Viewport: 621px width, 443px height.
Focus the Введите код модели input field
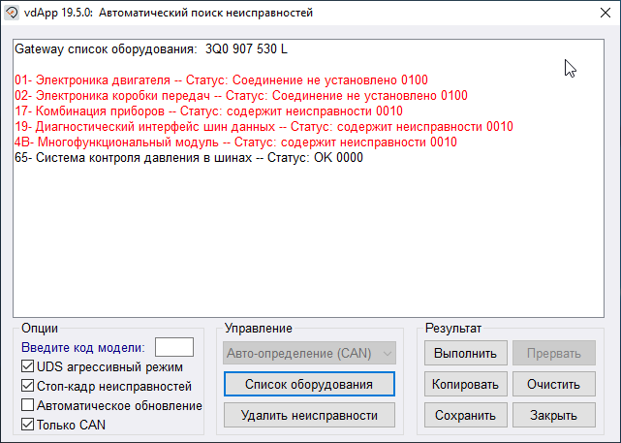point(173,347)
